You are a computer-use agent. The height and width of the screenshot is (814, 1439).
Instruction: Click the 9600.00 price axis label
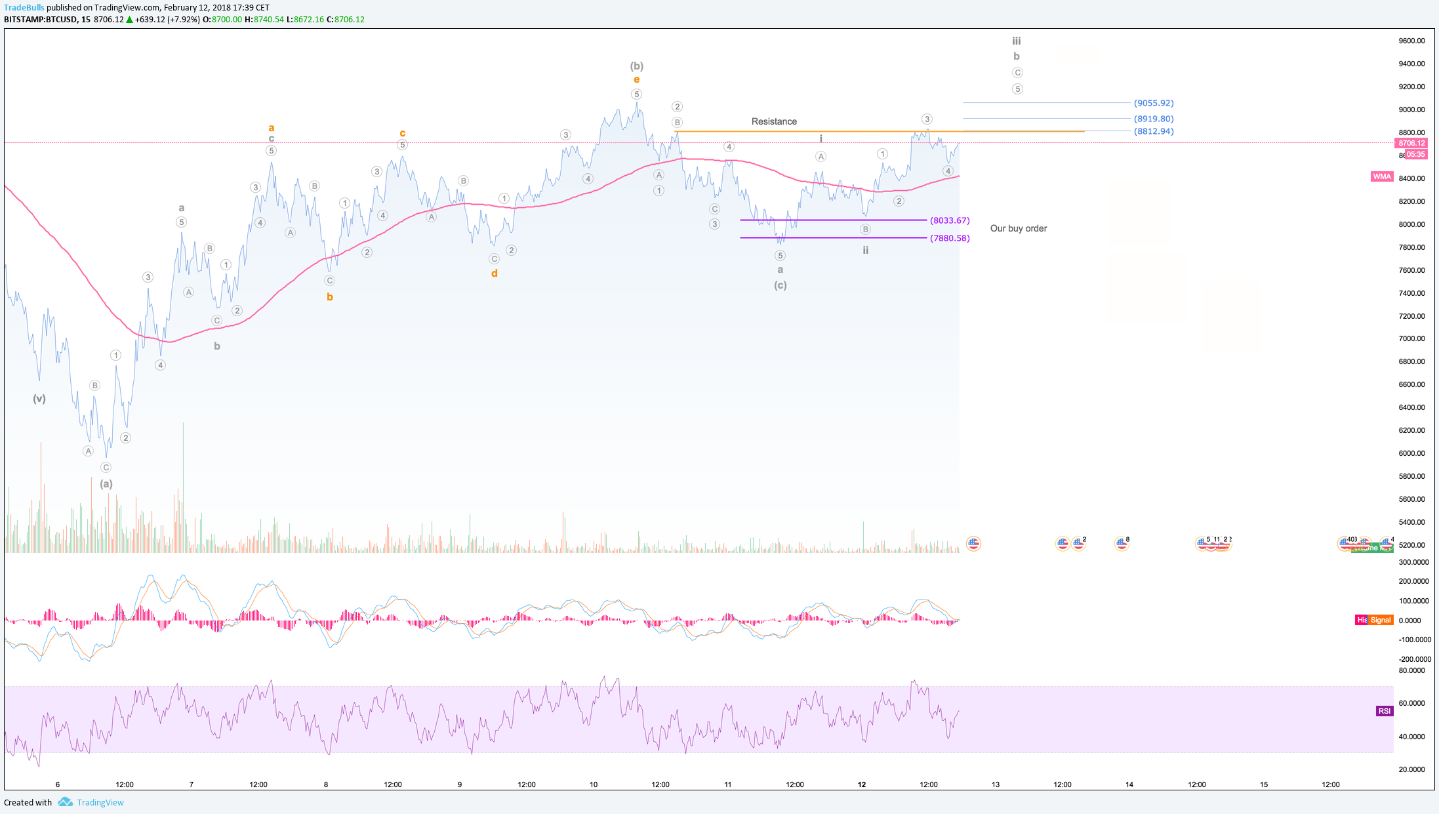coord(1411,41)
